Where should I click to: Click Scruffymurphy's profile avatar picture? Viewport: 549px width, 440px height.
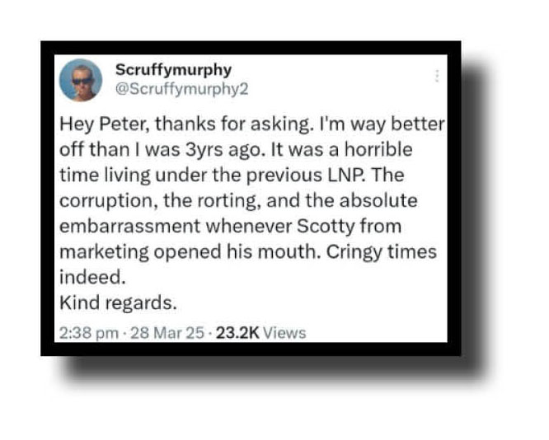click(82, 80)
